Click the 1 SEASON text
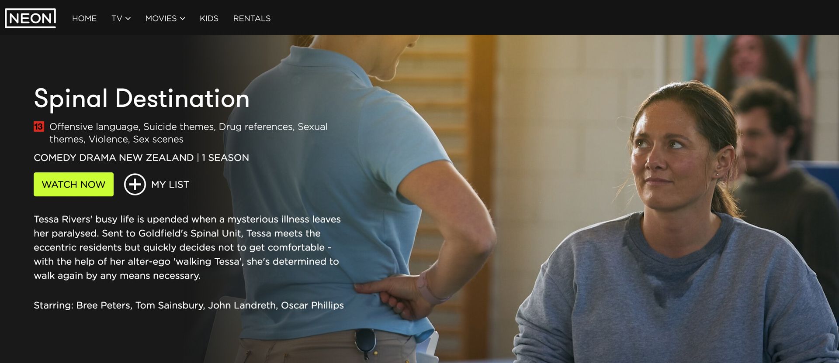This screenshot has width=839, height=363. point(225,158)
